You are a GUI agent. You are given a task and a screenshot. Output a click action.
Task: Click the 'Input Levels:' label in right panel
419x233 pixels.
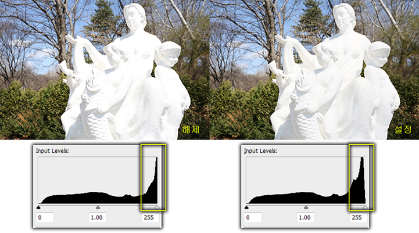(260, 151)
